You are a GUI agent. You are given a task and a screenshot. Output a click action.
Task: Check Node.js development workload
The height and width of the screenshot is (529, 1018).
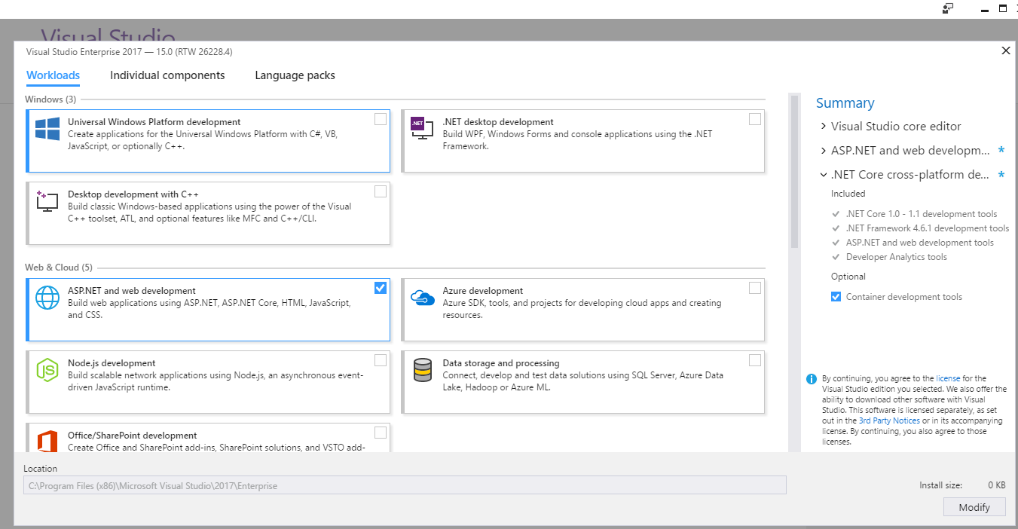381,360
